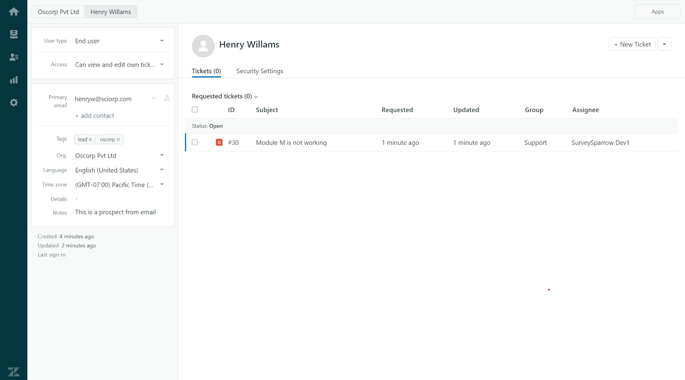The image size is (685, 380).
Task: Switch to the Oscorp Pvt Ltd tab
Action: [58, 12]
